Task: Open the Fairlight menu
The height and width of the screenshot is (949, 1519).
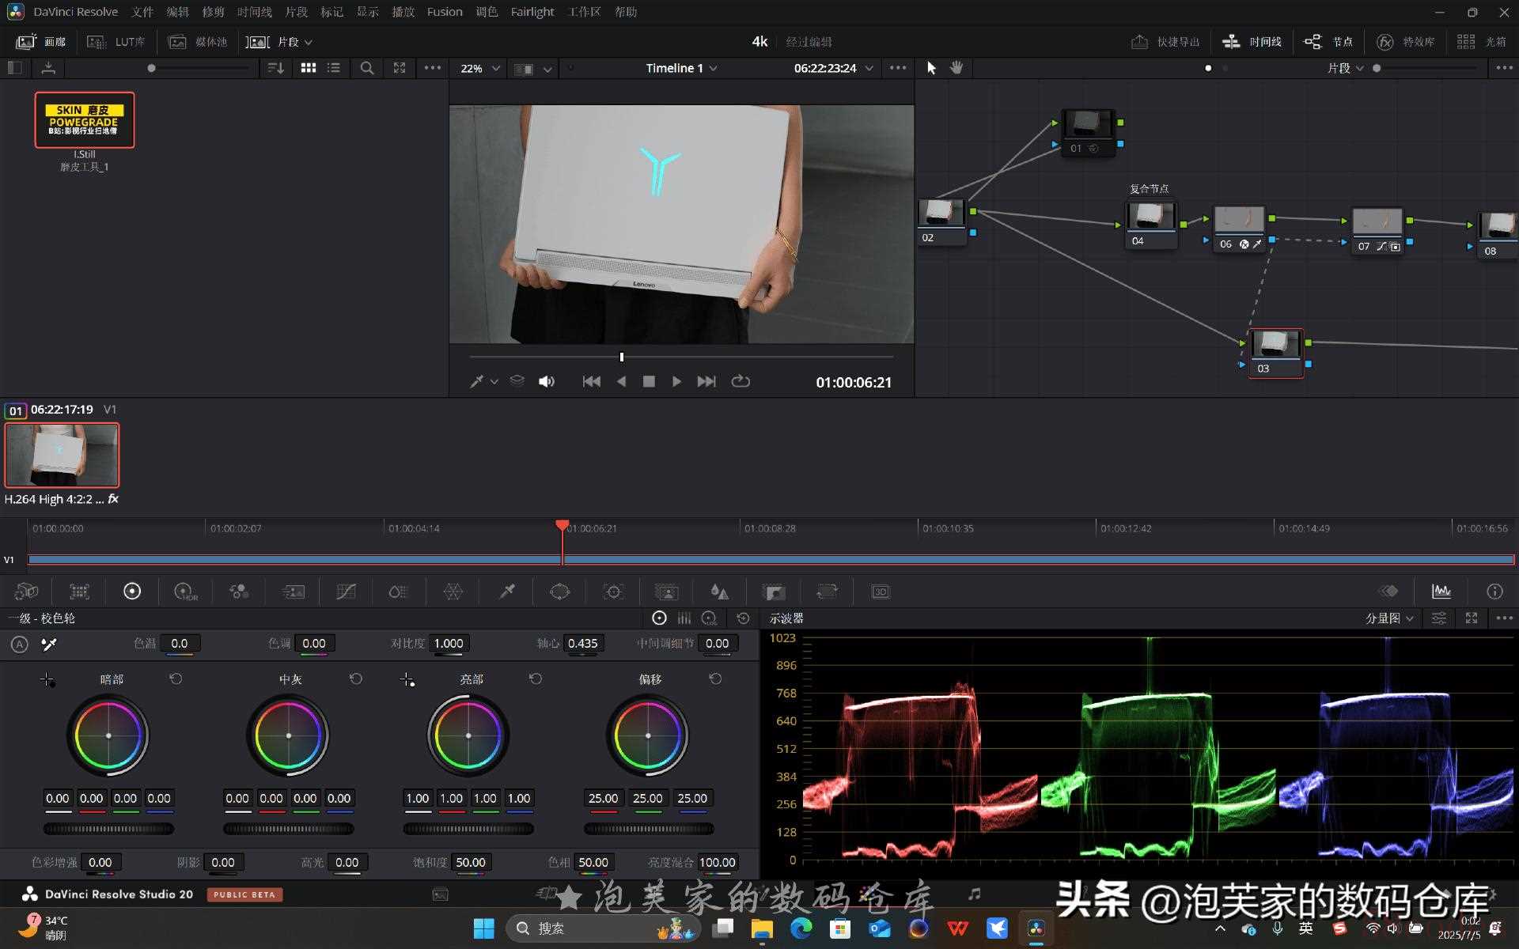Action: [532, 12]
